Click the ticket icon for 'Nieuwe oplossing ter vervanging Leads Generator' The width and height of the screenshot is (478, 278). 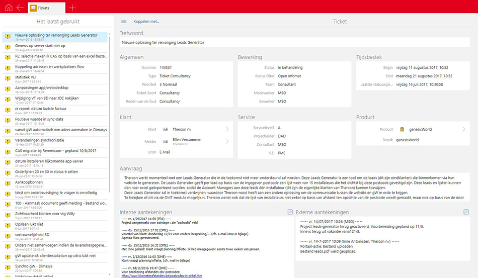click(x=8, y=37)
